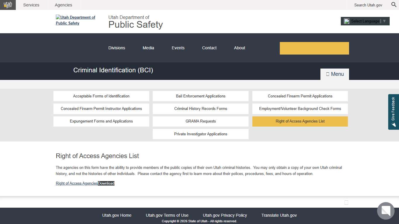This screenshot has height=224, width=399.
Task: Select the Services menu item
Action: 31,5
